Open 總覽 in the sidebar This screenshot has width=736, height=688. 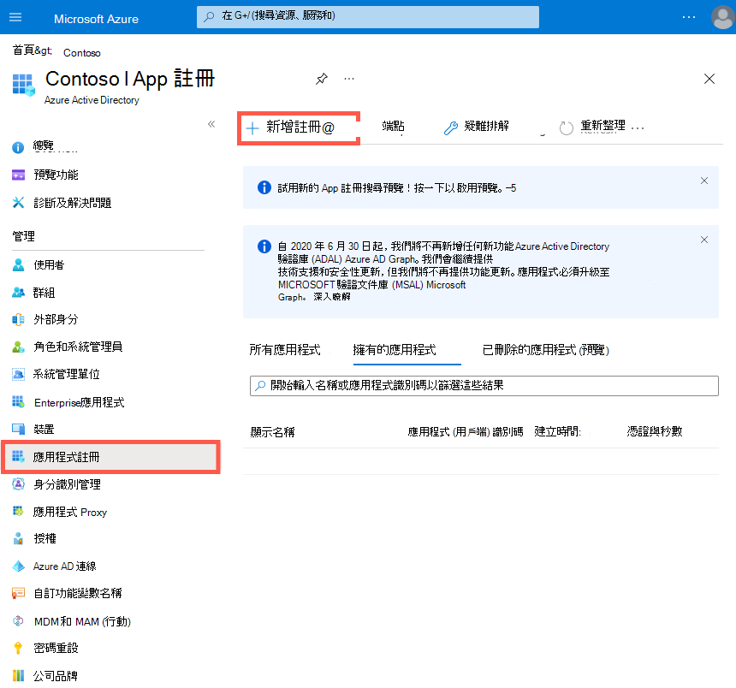point(43,146)
